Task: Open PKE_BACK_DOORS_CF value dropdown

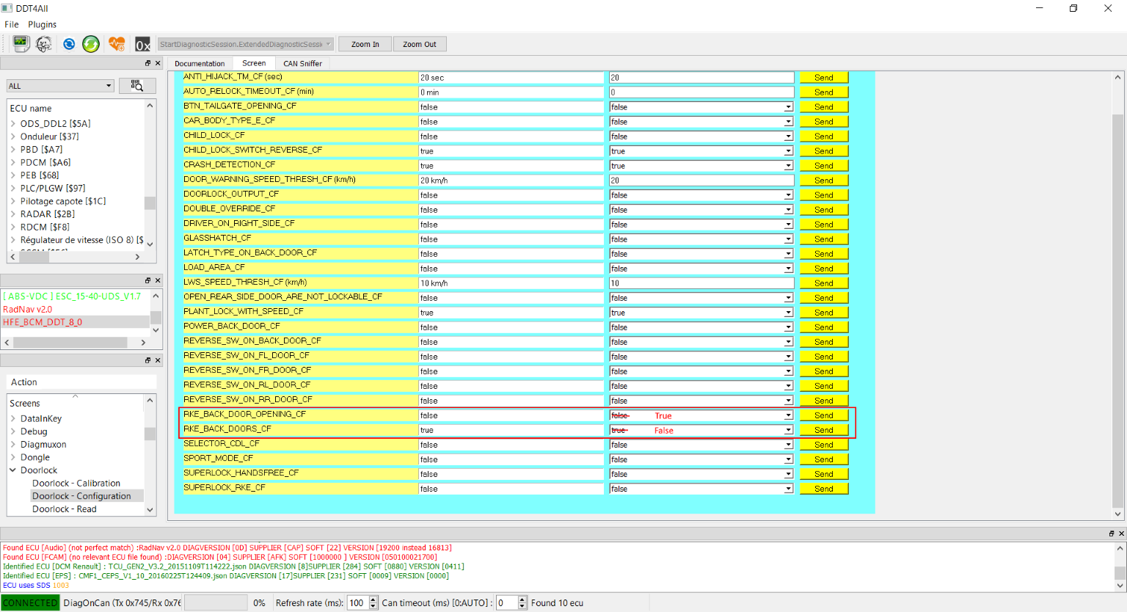Action: point(789,430)
